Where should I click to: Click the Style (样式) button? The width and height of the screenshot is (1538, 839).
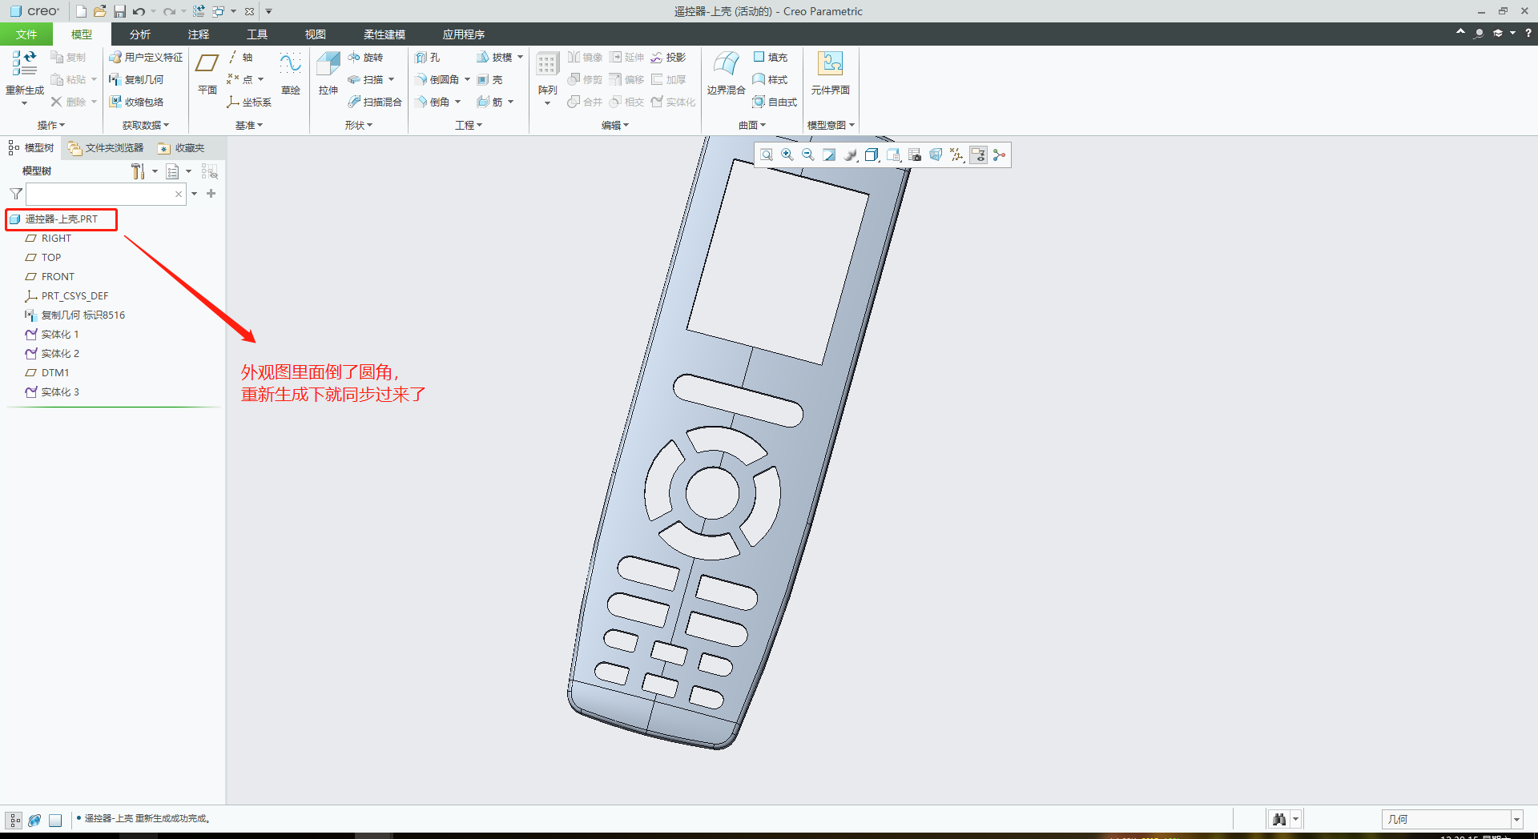point(771,80)
